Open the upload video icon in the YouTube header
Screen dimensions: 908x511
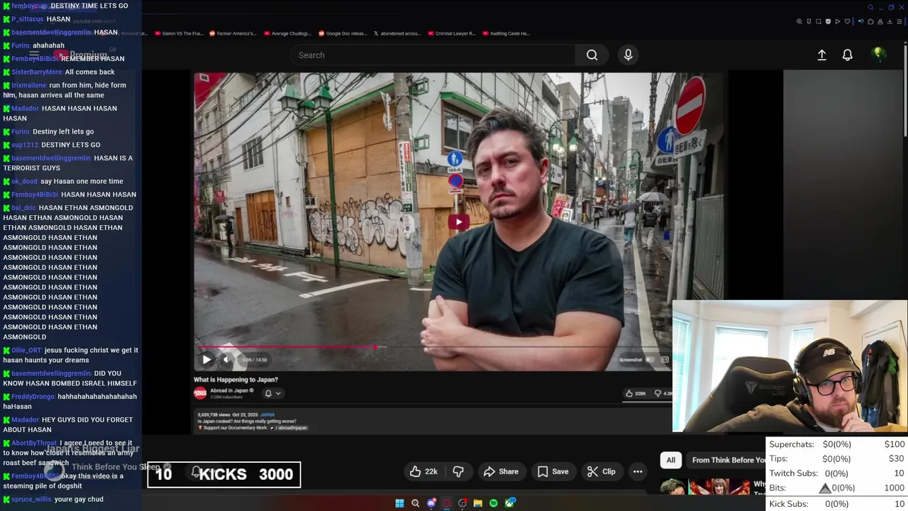821,55
